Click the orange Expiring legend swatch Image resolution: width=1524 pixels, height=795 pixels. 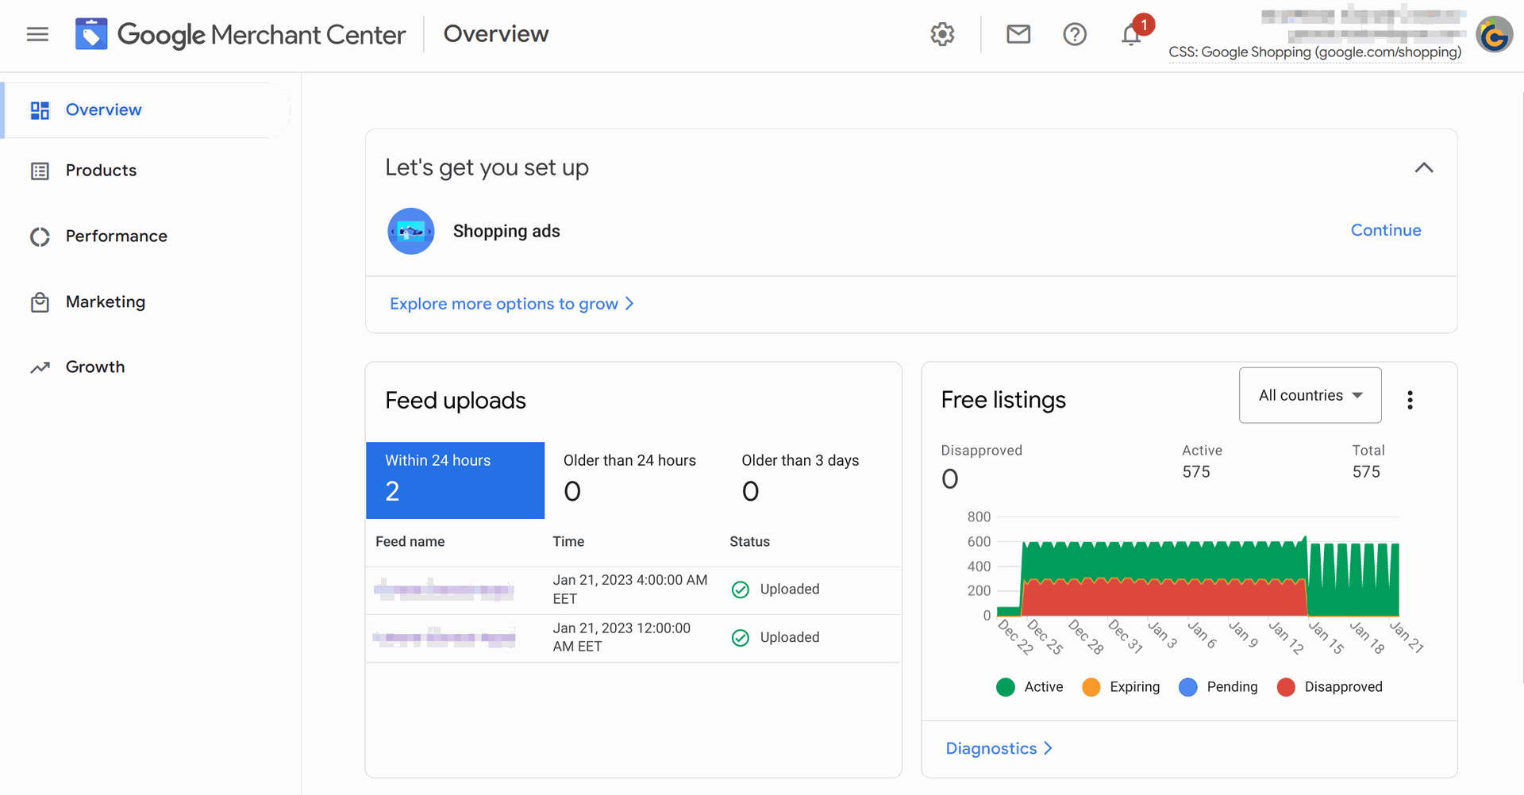point(1091,687)
